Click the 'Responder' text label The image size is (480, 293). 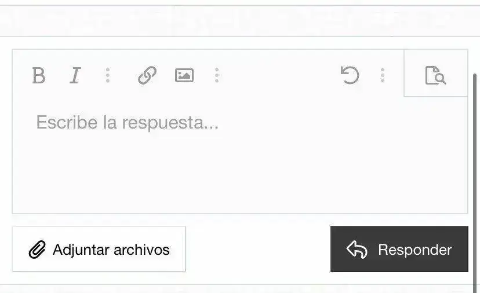click(415, 250)
